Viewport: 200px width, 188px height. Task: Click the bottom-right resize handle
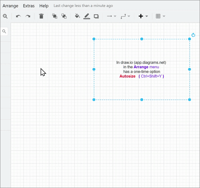pos(190,99)
